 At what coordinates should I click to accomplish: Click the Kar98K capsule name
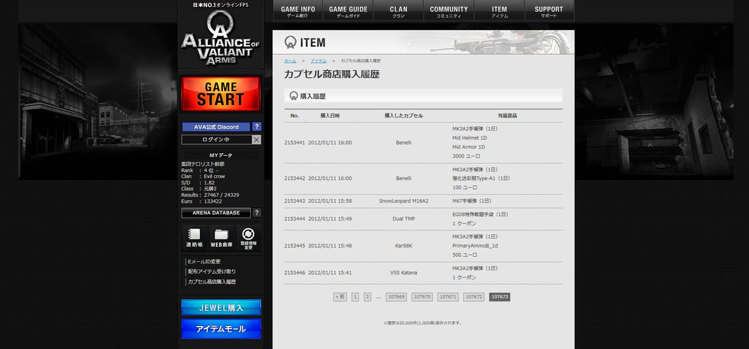[404, 246]
